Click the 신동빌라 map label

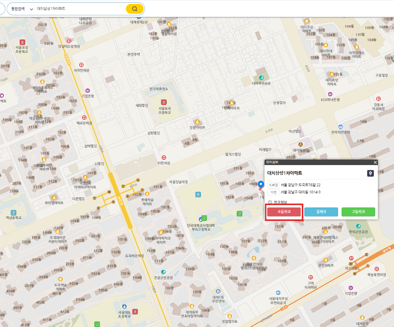[279, 103]
